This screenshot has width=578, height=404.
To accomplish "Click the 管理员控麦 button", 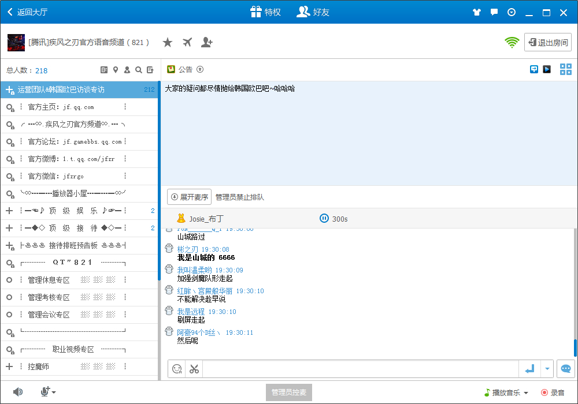I will [x=289, y=392].
